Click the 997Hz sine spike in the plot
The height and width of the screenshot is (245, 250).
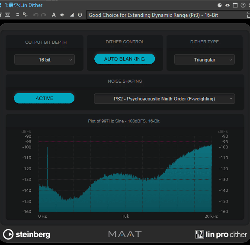[x=47, y=167]
